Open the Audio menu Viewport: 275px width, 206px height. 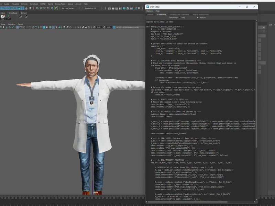pyautogui.click(x=7, y=4)
